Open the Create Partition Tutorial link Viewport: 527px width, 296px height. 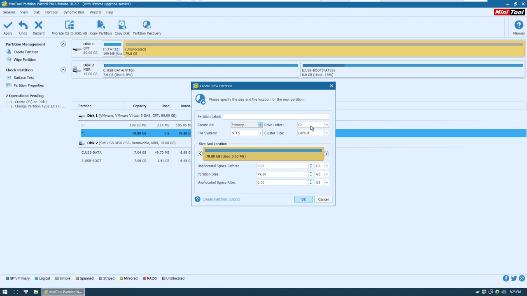click(x=221, y=199)
